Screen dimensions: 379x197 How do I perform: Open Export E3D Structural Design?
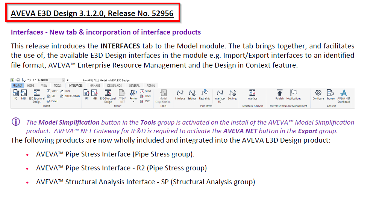[x=108, y=96]
